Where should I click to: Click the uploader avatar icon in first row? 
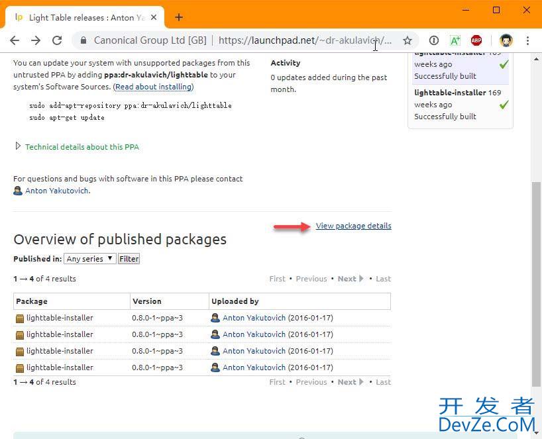click(215, 318)
